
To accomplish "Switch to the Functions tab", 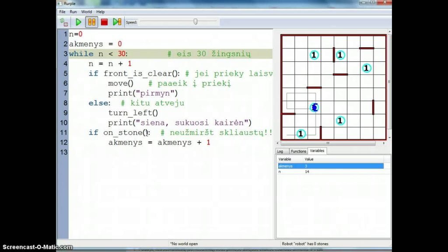I will tap(298, 151).
